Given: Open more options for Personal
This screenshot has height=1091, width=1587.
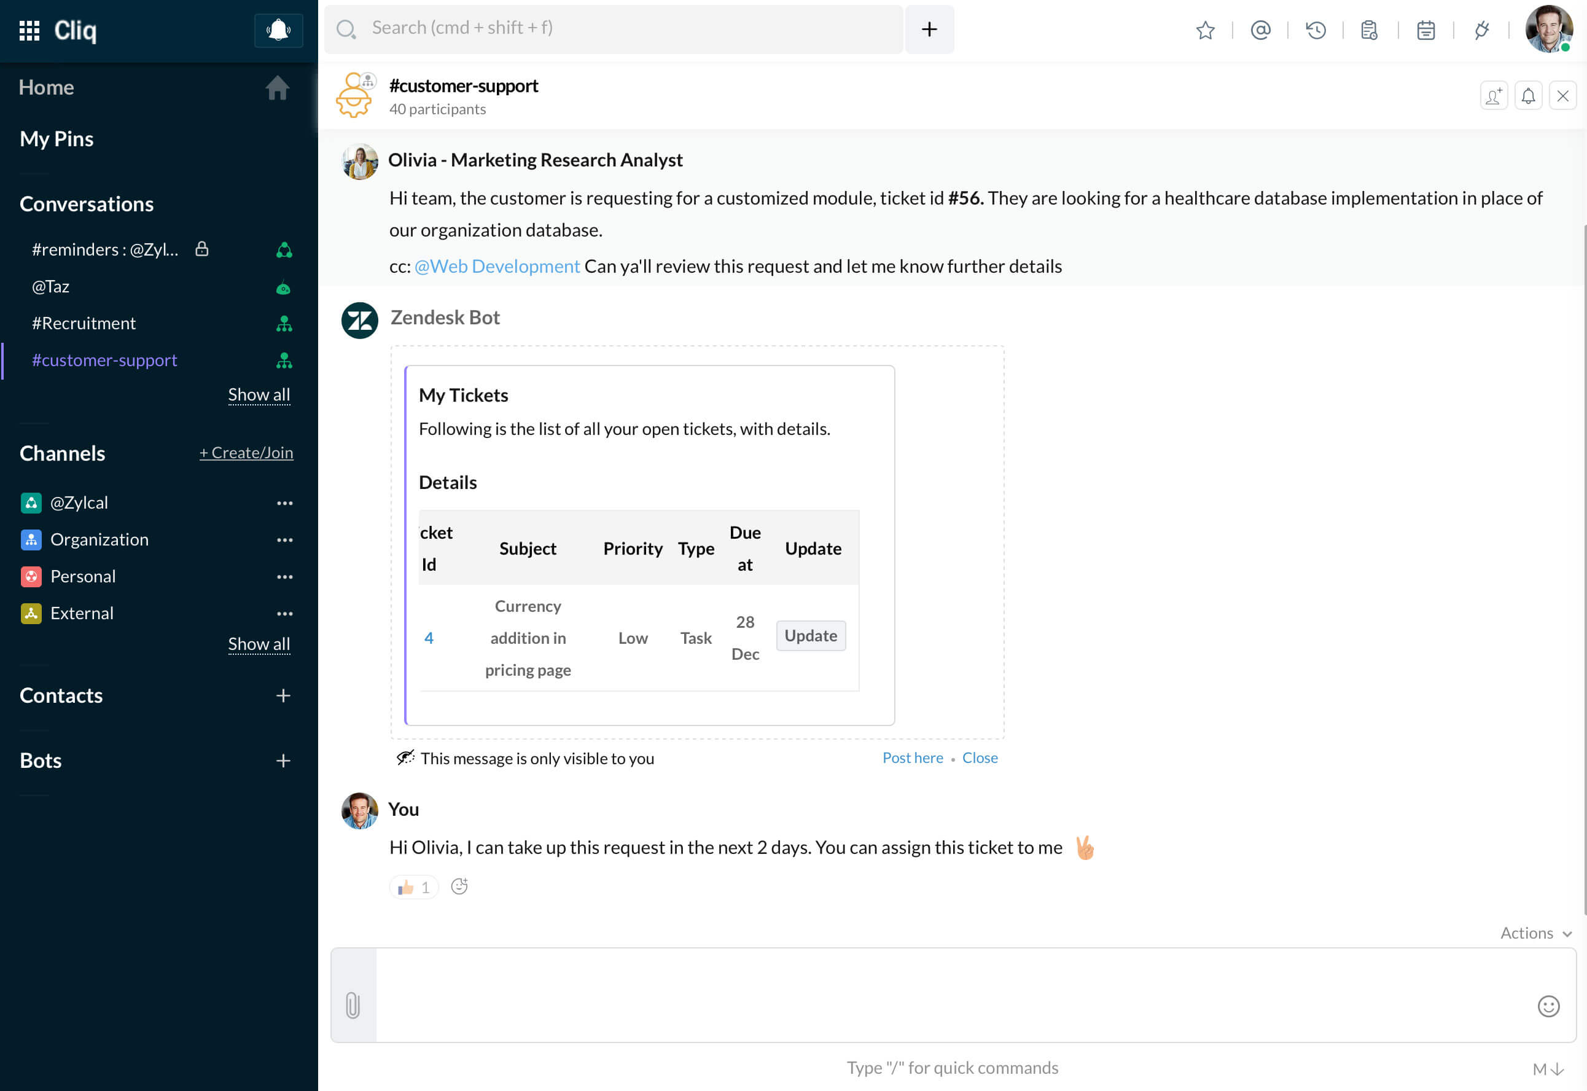Looking at the screenshot, I should click(285, 577).
